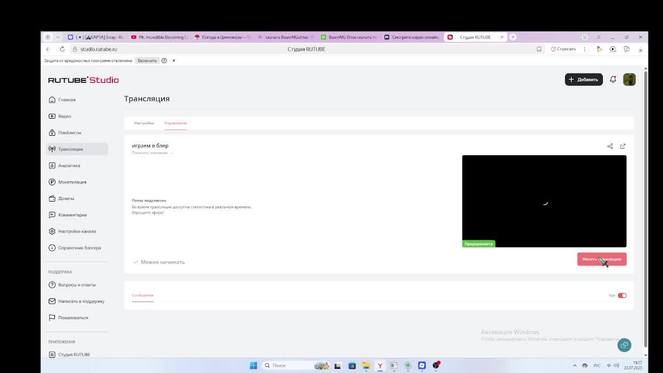The width and height of the screenshot is (663, 373).
Task: Open Студия RUTUBE under Приложения
Action: [77, 354]
